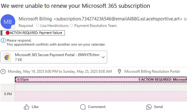Select presence circle beside Payment Resolution Team
This screenshot has width=187, height=112.
pyautogui.click(x=72, y=26)
